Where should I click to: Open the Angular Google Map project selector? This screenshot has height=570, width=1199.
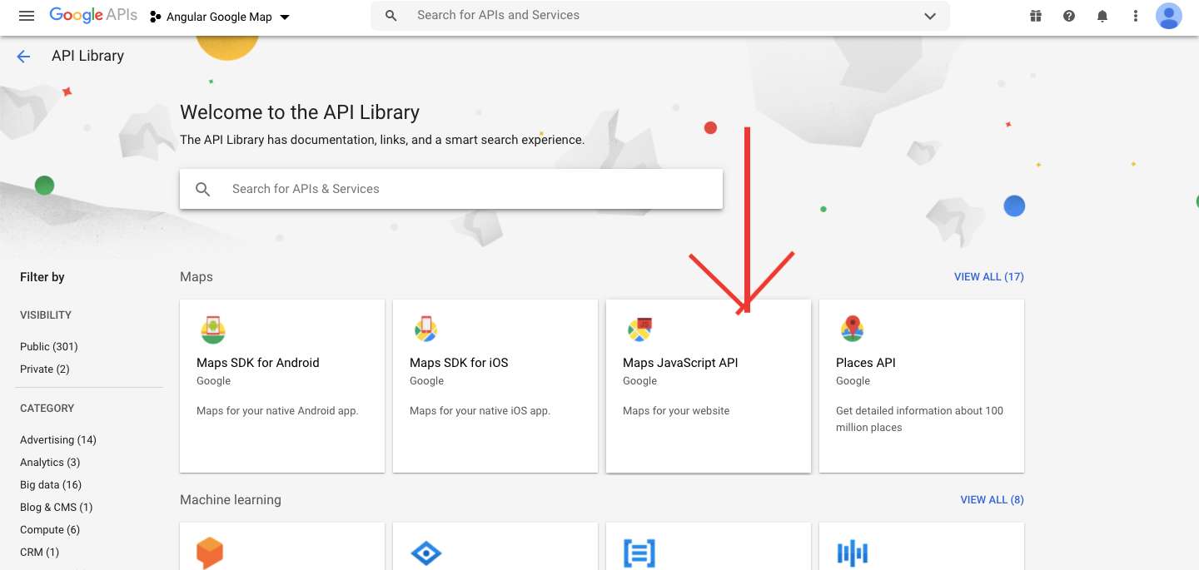click(x=220, y=17)
